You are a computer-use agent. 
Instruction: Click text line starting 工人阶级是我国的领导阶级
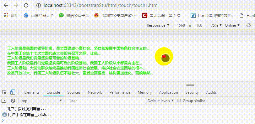[x=79, y=48]
